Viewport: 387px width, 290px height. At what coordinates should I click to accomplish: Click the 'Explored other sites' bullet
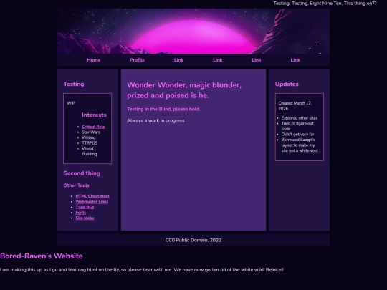[x=300, y=118]
